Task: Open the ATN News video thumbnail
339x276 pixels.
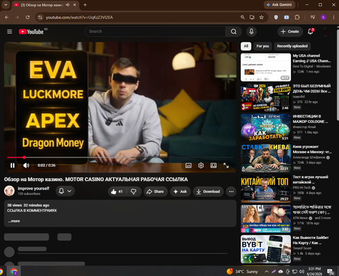Action: [266, 219]
